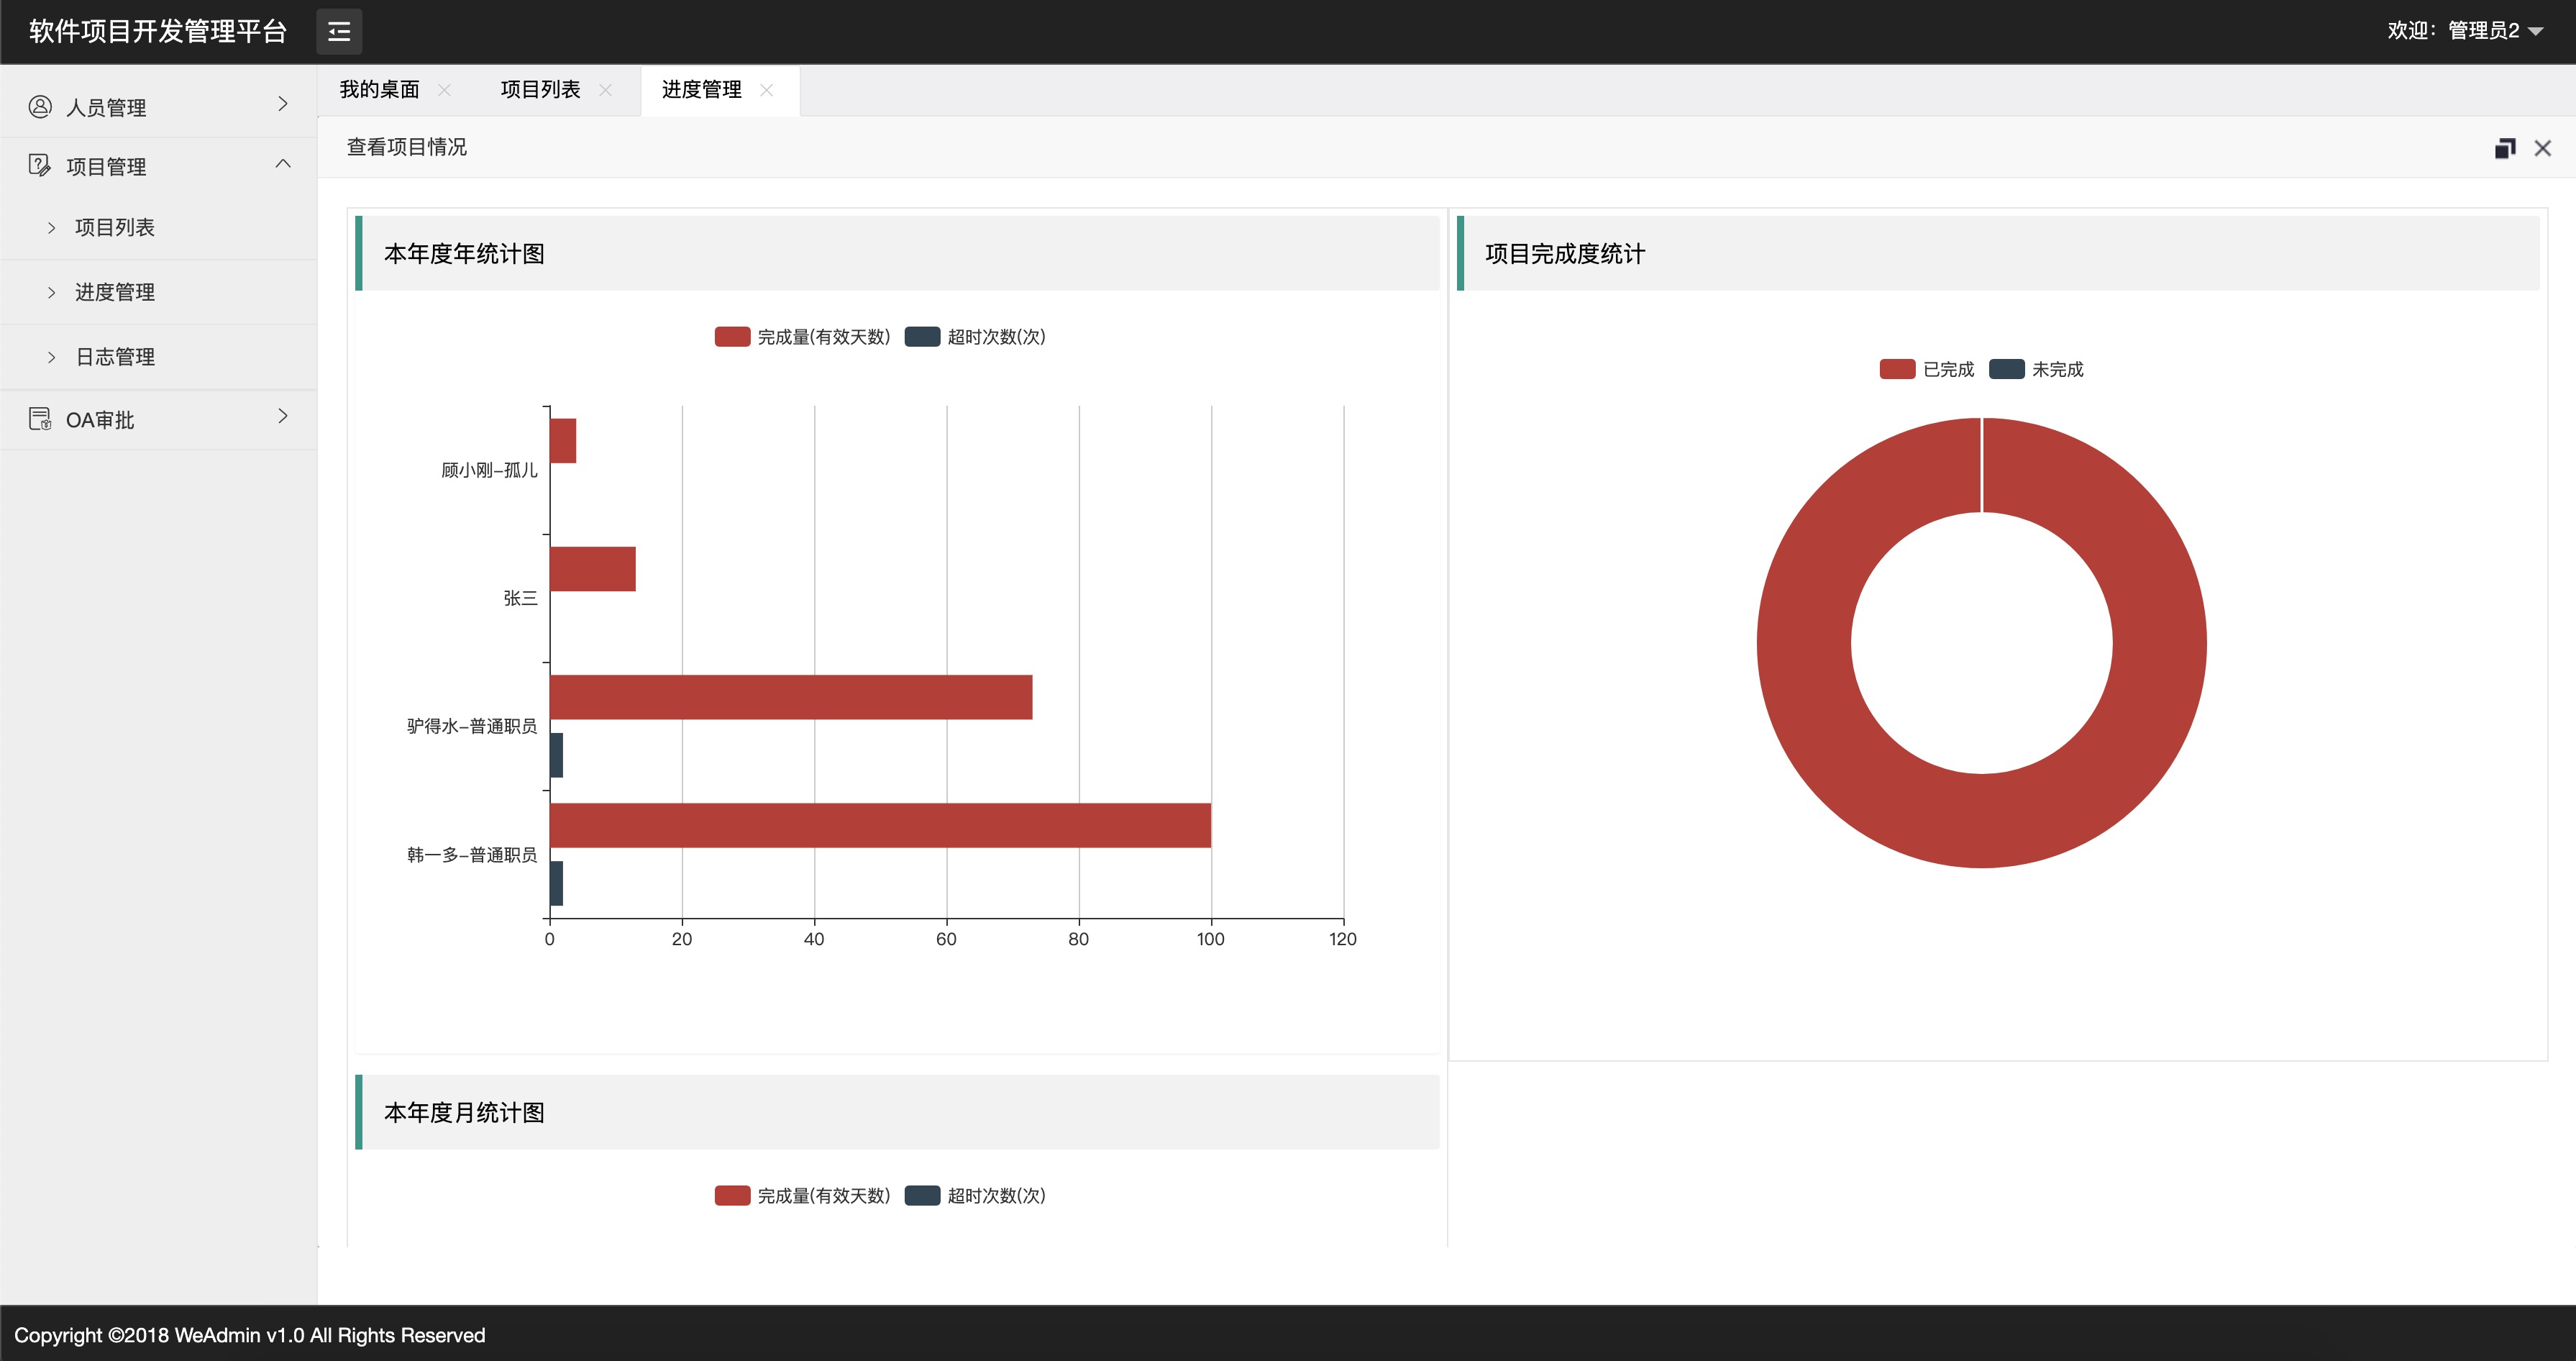This screenshot has height=1361, width=2576.
Task: Click the 项目管理 edit icon
Action: 40,165
